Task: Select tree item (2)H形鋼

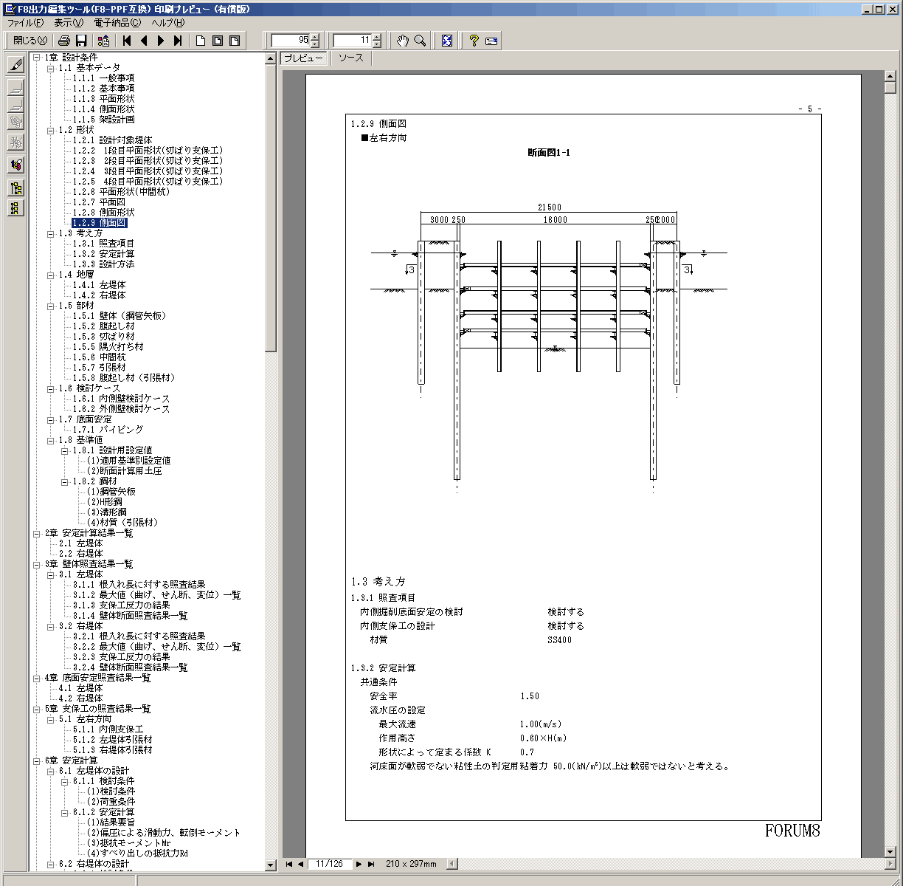Action: 105,501
